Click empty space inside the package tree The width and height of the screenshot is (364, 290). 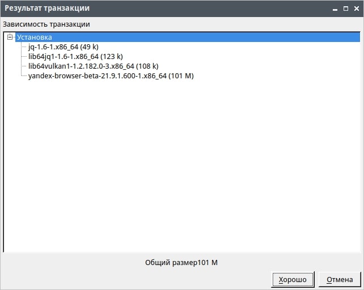click(x=181, y=170)
